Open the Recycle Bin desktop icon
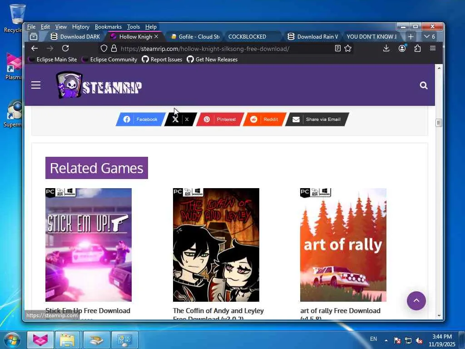Viewport: 465px width, 349px height. click(13, 18)
